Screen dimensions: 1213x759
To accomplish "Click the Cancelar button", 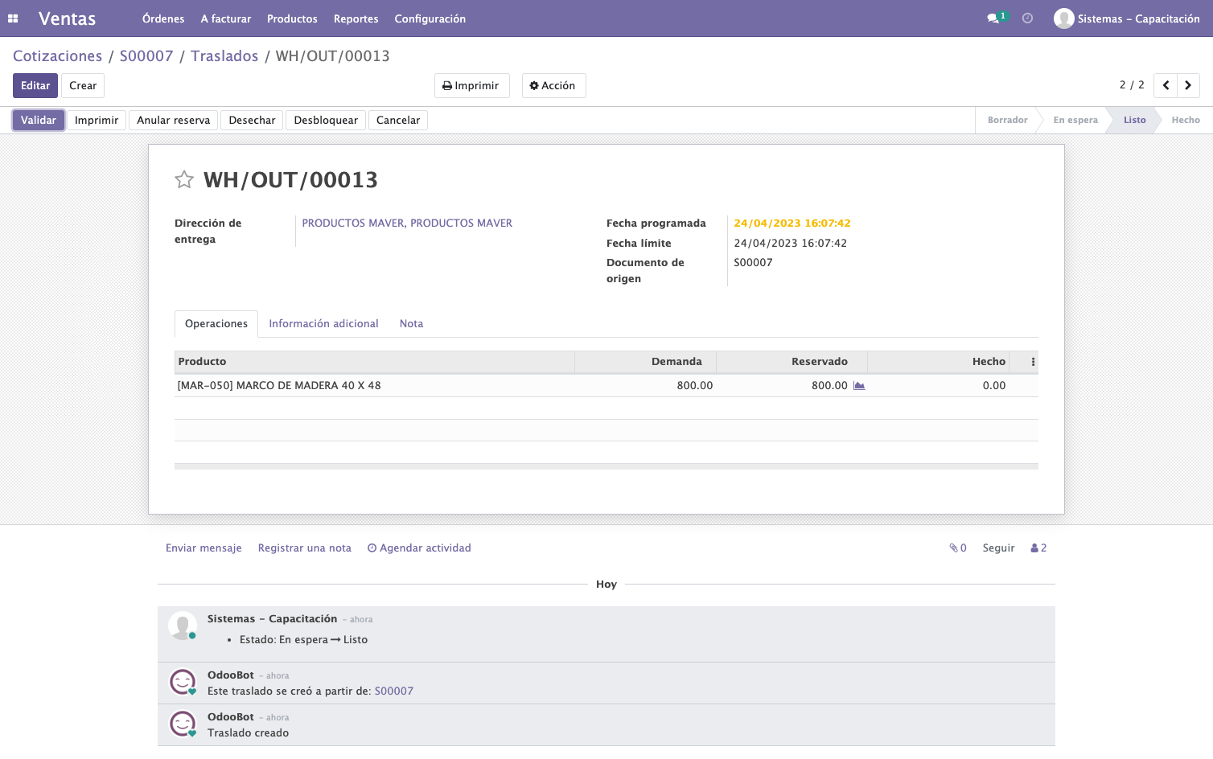I will [398, 121].
